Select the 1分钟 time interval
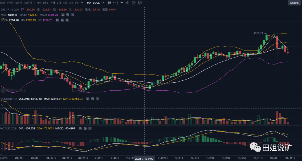Screen dimensions: 302x161 10,3
